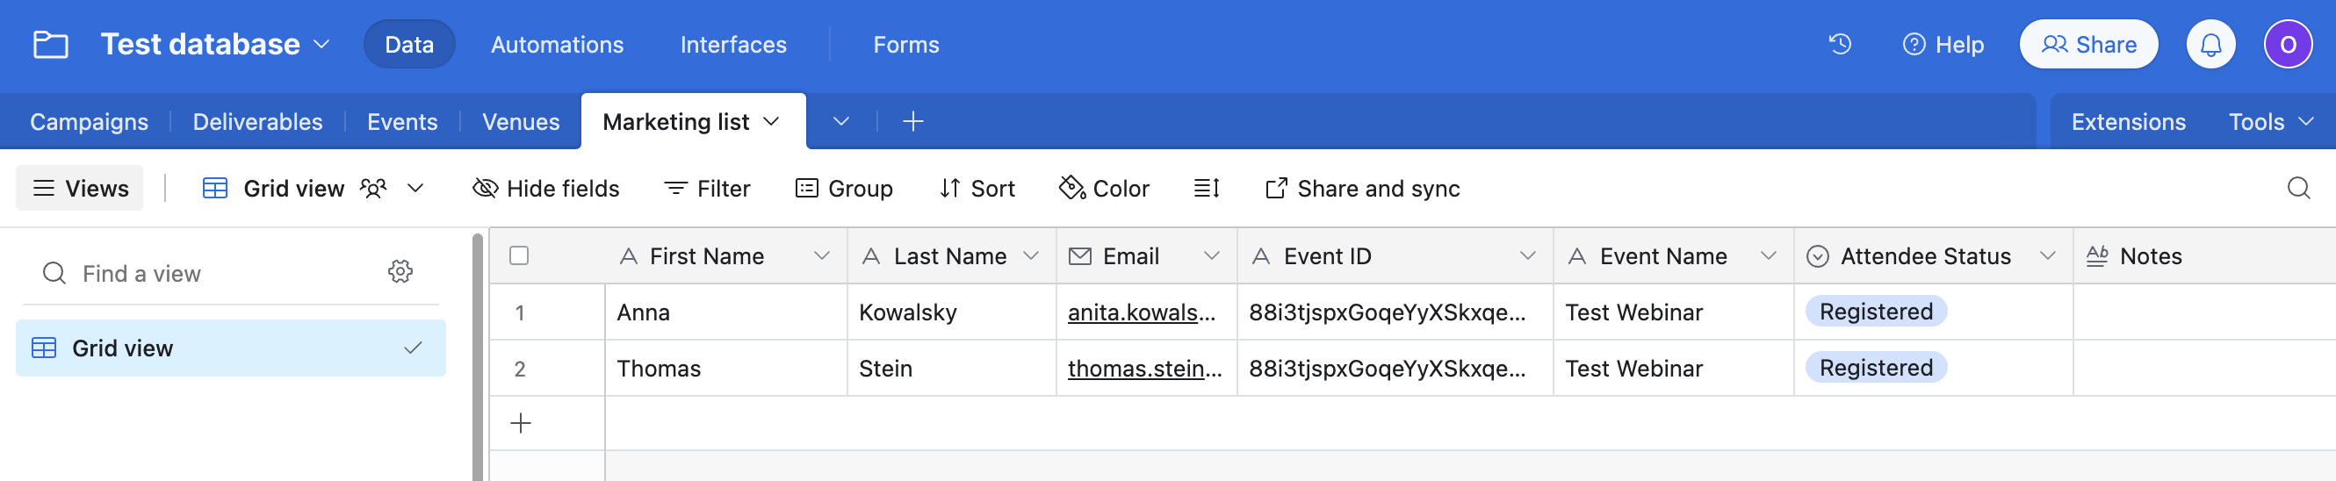Add a new record with plus icon

coord(521,423)
